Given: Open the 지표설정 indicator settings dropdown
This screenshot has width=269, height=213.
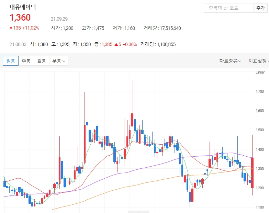Looking at the screenshot, I should 258,61.
